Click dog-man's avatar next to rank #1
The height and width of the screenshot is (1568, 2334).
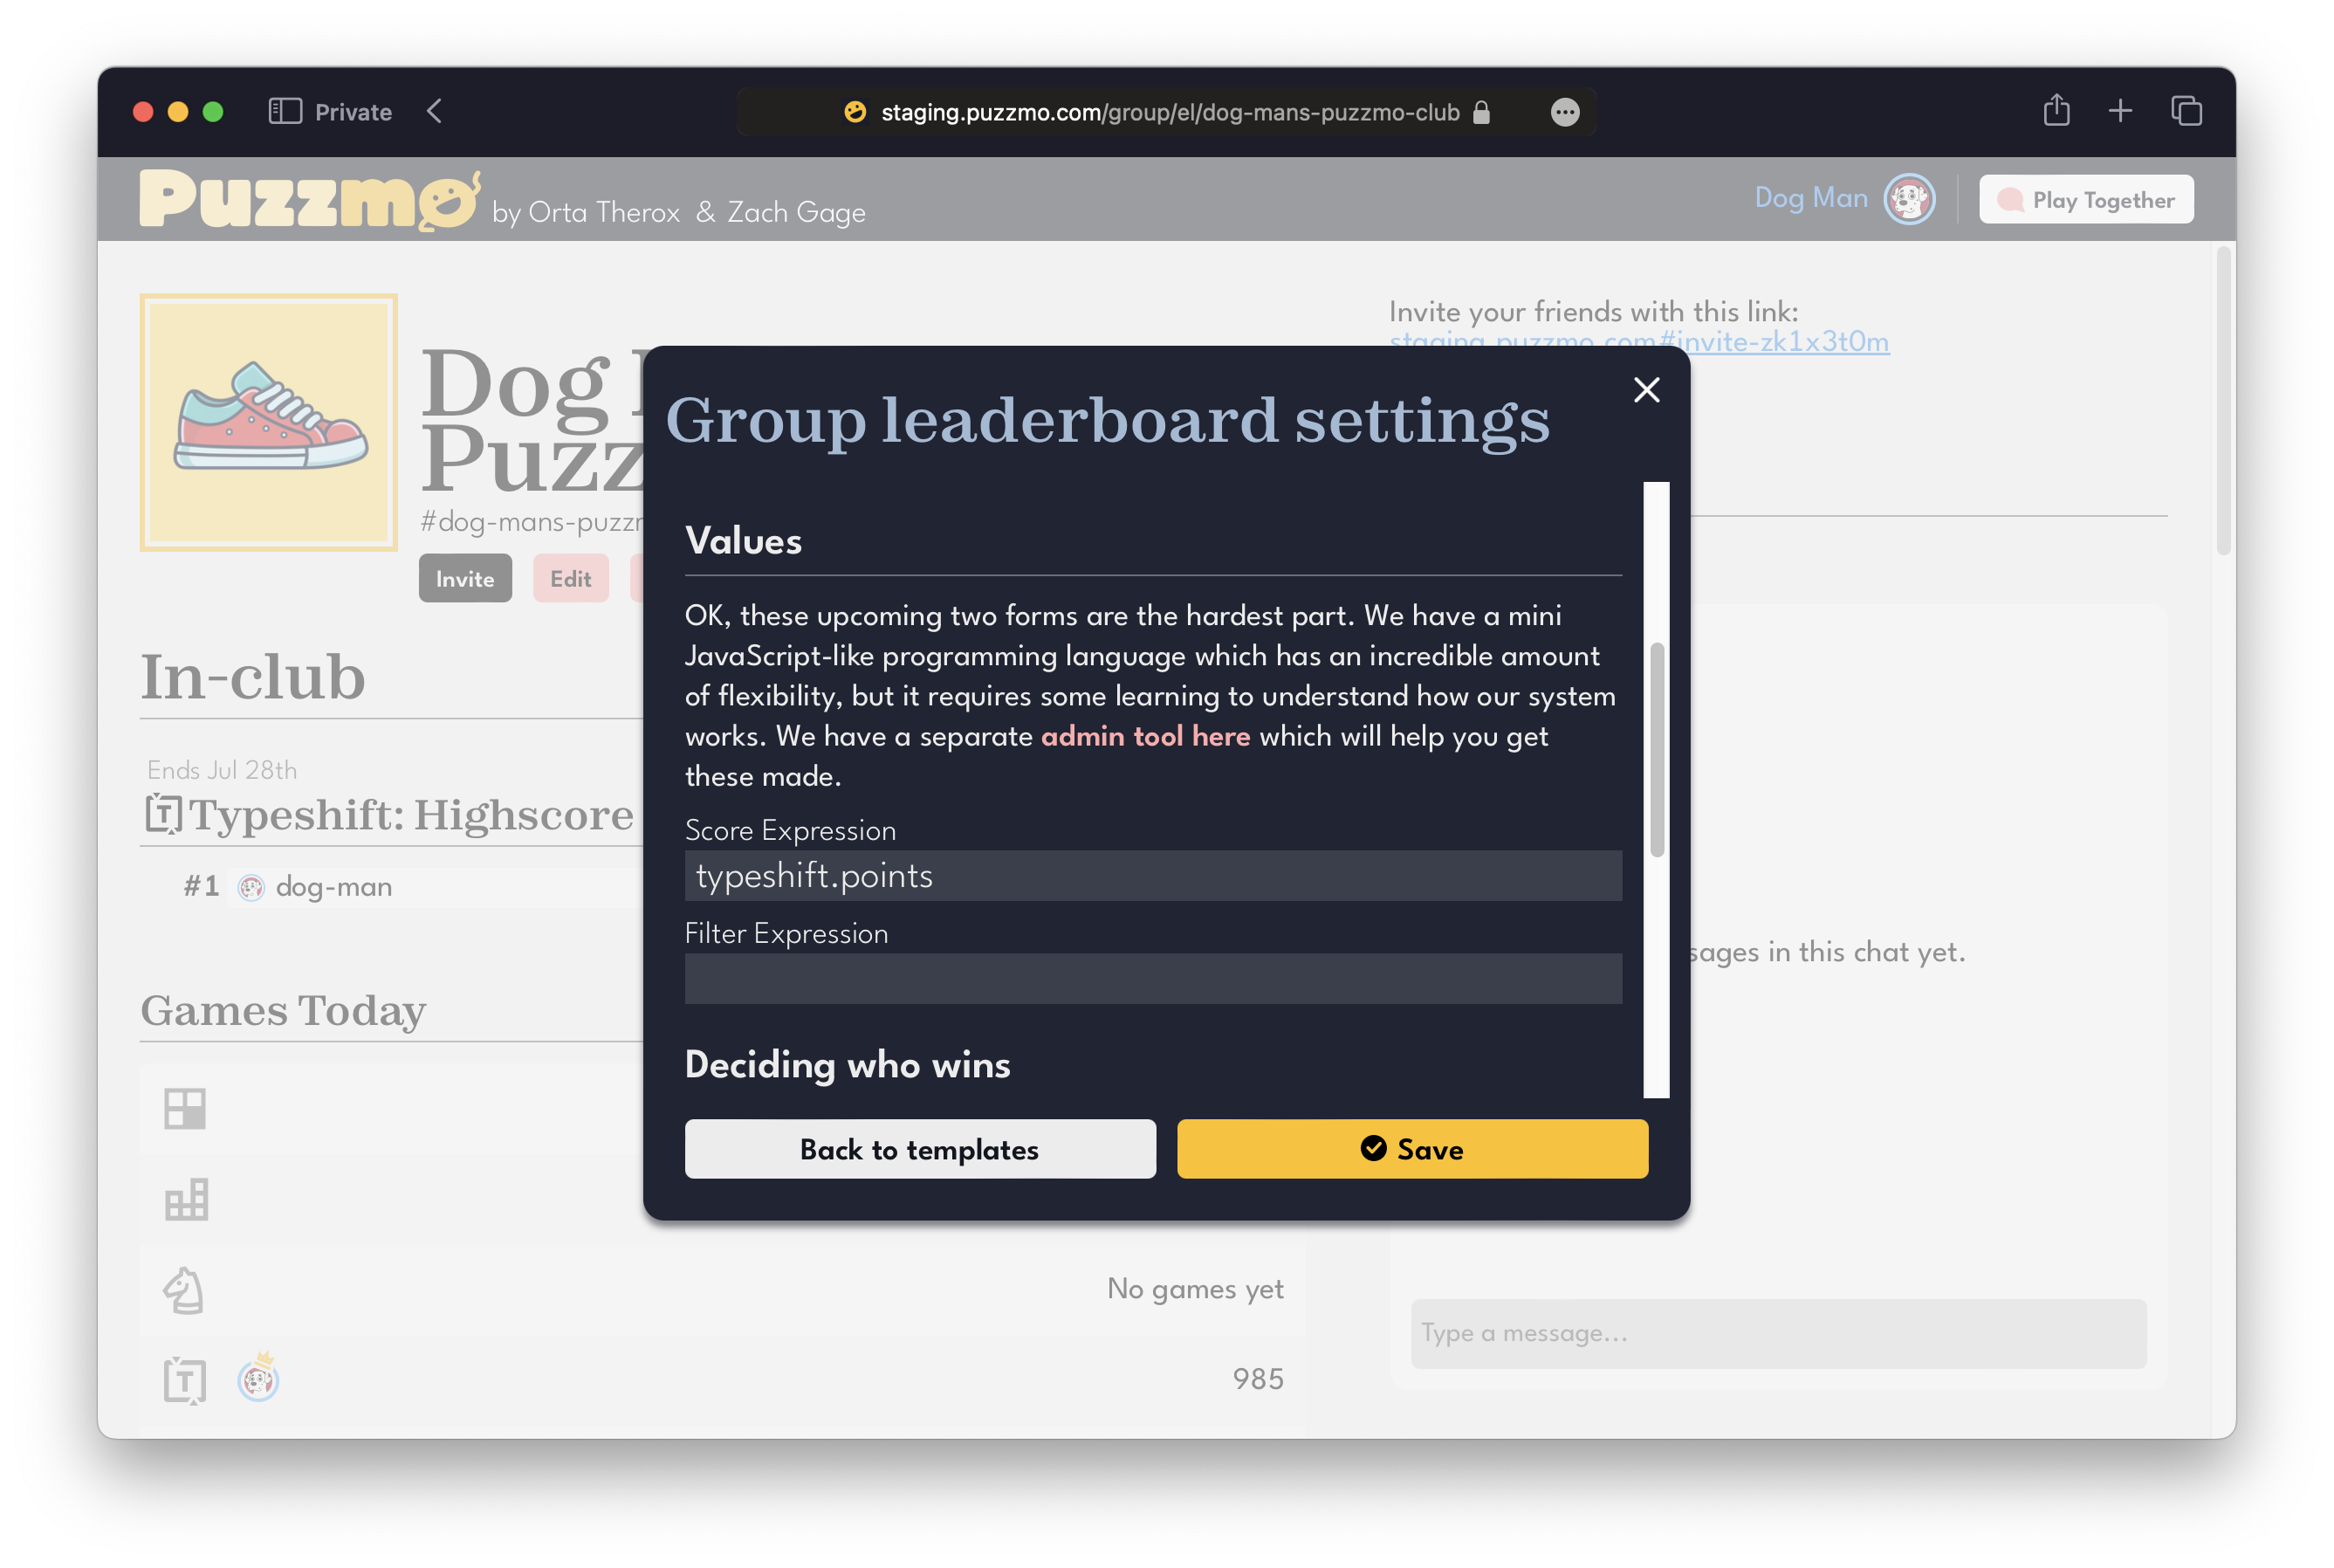point(252,886)
